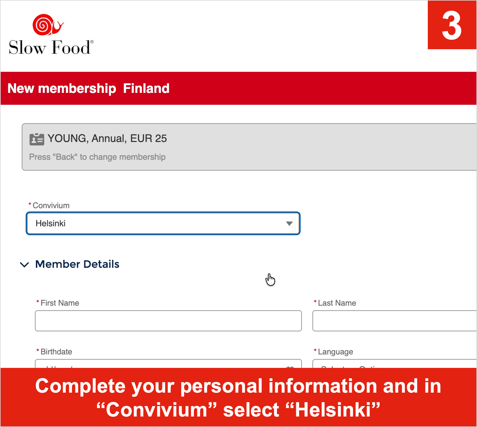
Task: Click the 'Press Back to change membership' hint
Action: coord(97,157)
